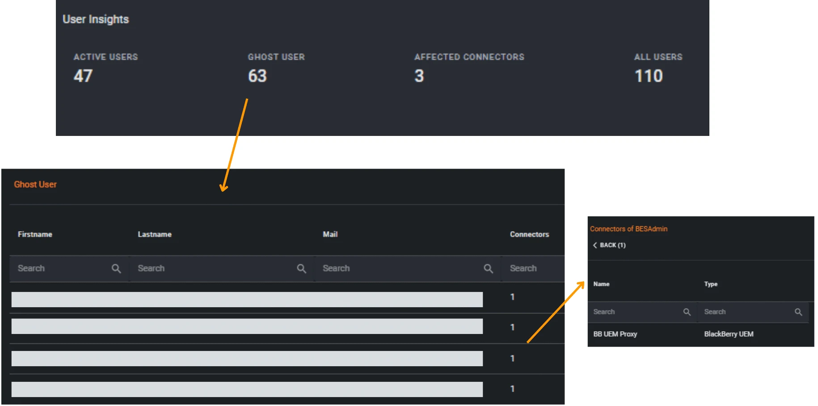Click the magnifier icon in Lastname search
This screenshot has width=818, height=406.
(302, 269)
